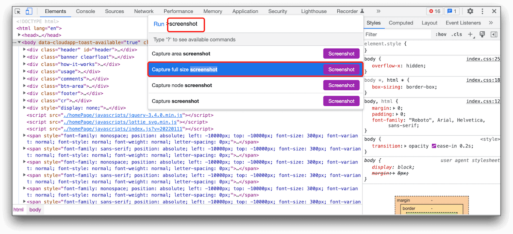Viewport: 513px width, 234px height.
Task: Open the Recorder tab
Action: pos(351,12)
